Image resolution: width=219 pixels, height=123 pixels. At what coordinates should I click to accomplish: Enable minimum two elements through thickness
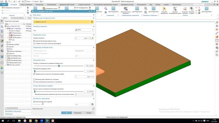(x=34, y=79)
